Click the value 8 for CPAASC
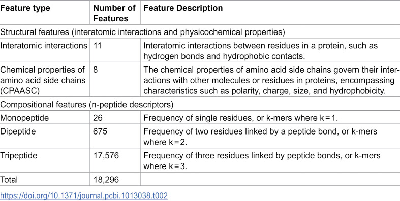The height and width of the screenshot is (201, 400). (x=96, y=70)
